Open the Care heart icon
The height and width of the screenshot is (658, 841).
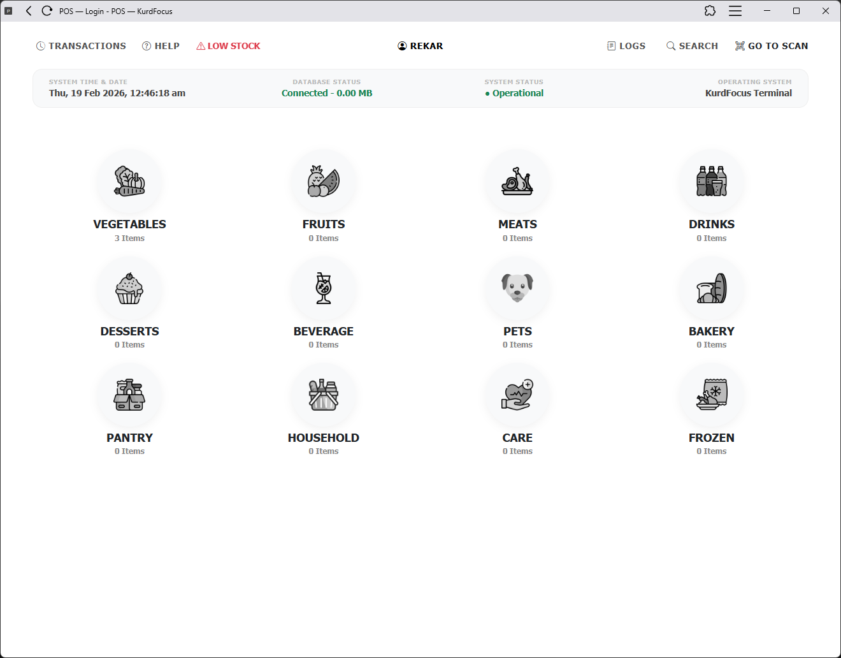517,395
